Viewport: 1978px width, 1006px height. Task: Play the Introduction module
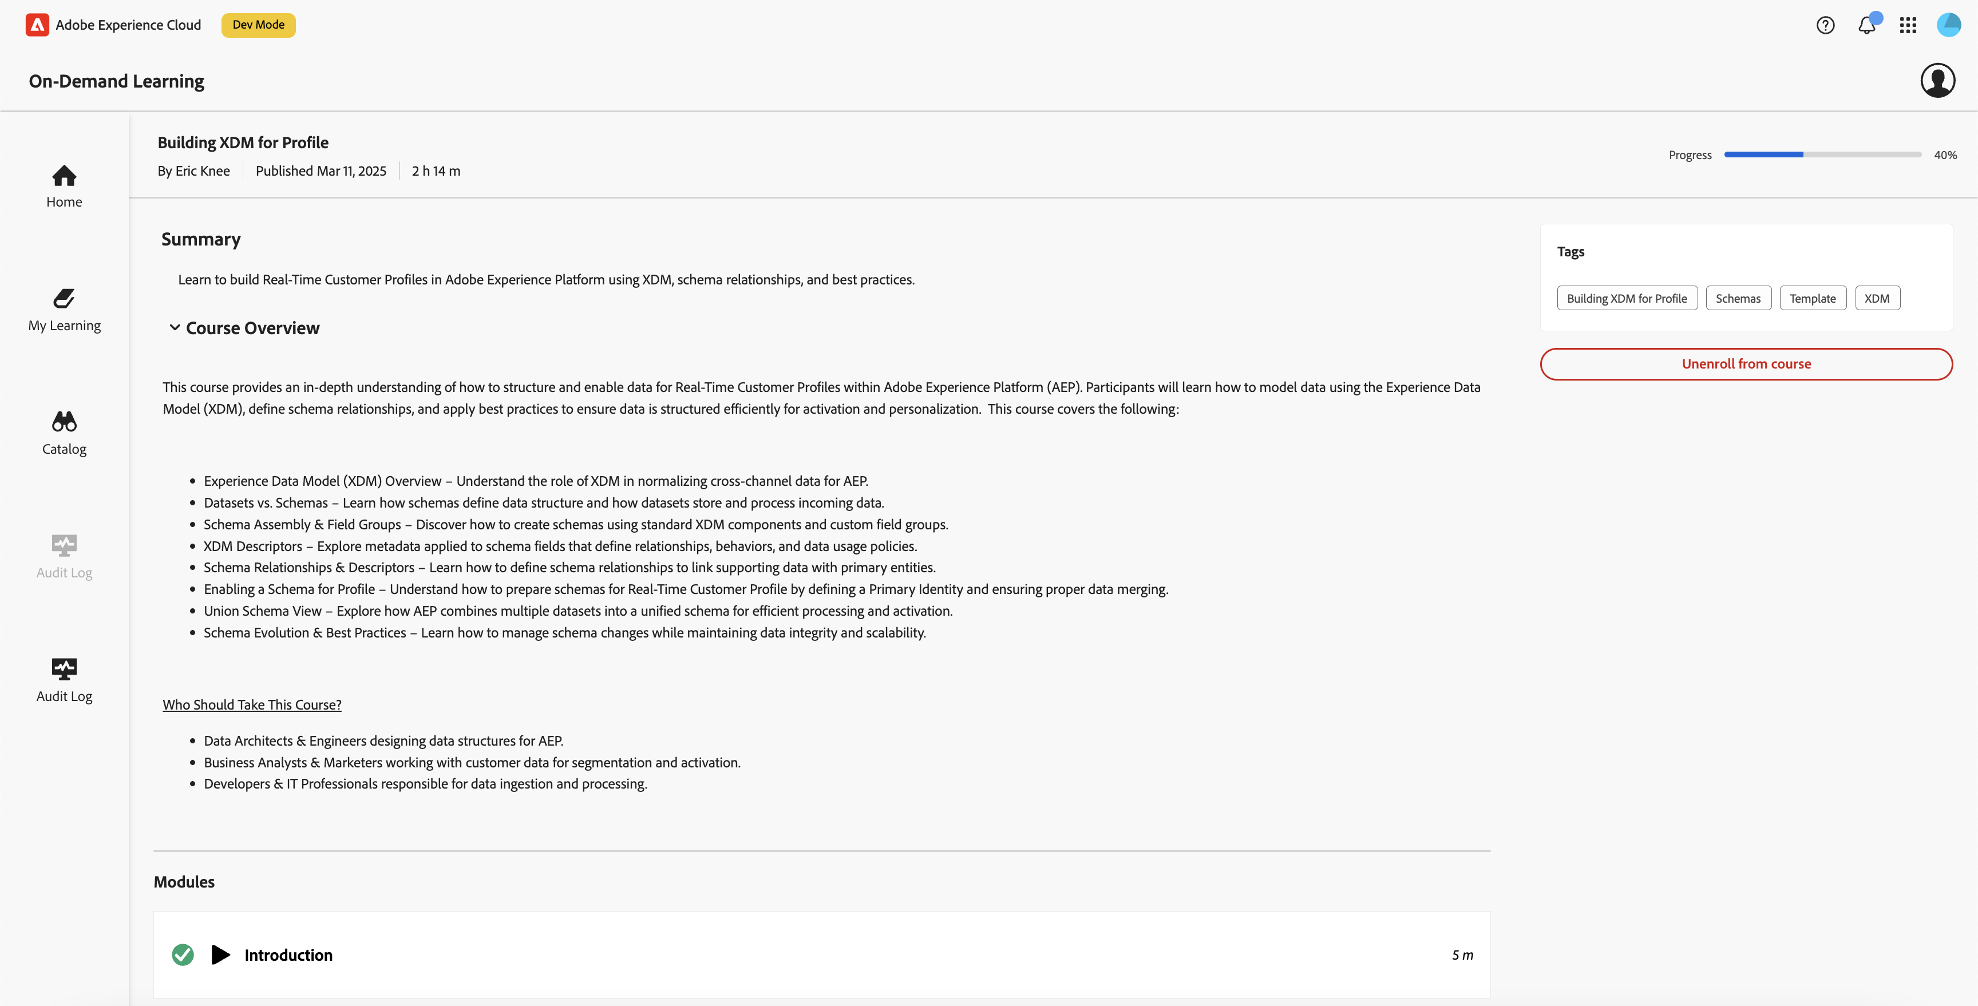[x=220, y=954]
